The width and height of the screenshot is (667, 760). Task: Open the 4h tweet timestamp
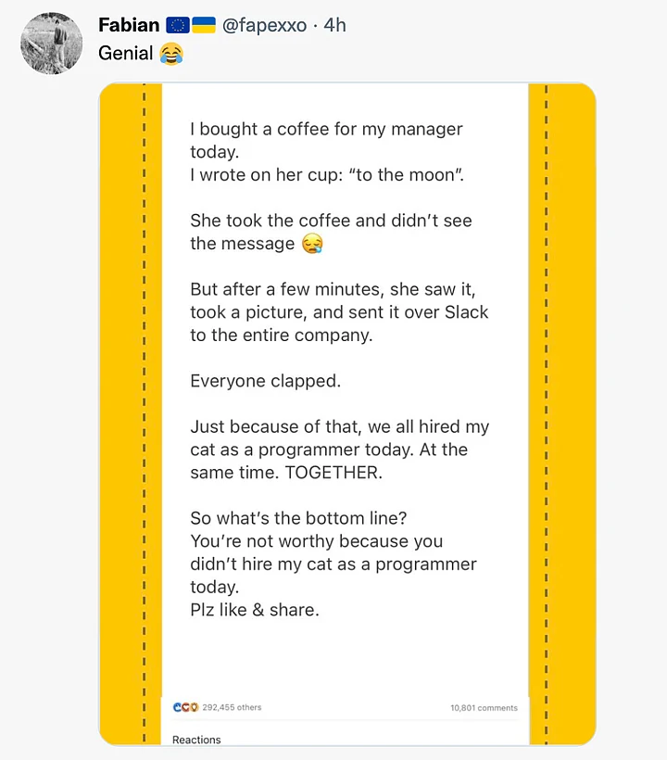pyautogui.click(x=334, y=25)
